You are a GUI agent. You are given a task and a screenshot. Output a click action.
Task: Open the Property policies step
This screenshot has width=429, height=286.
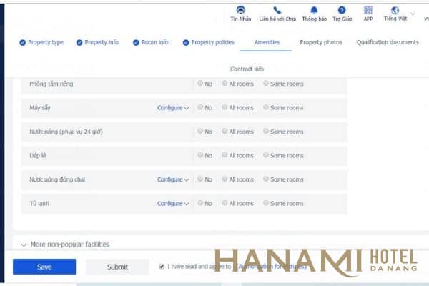pyautogui.click(x=209, y=42)
